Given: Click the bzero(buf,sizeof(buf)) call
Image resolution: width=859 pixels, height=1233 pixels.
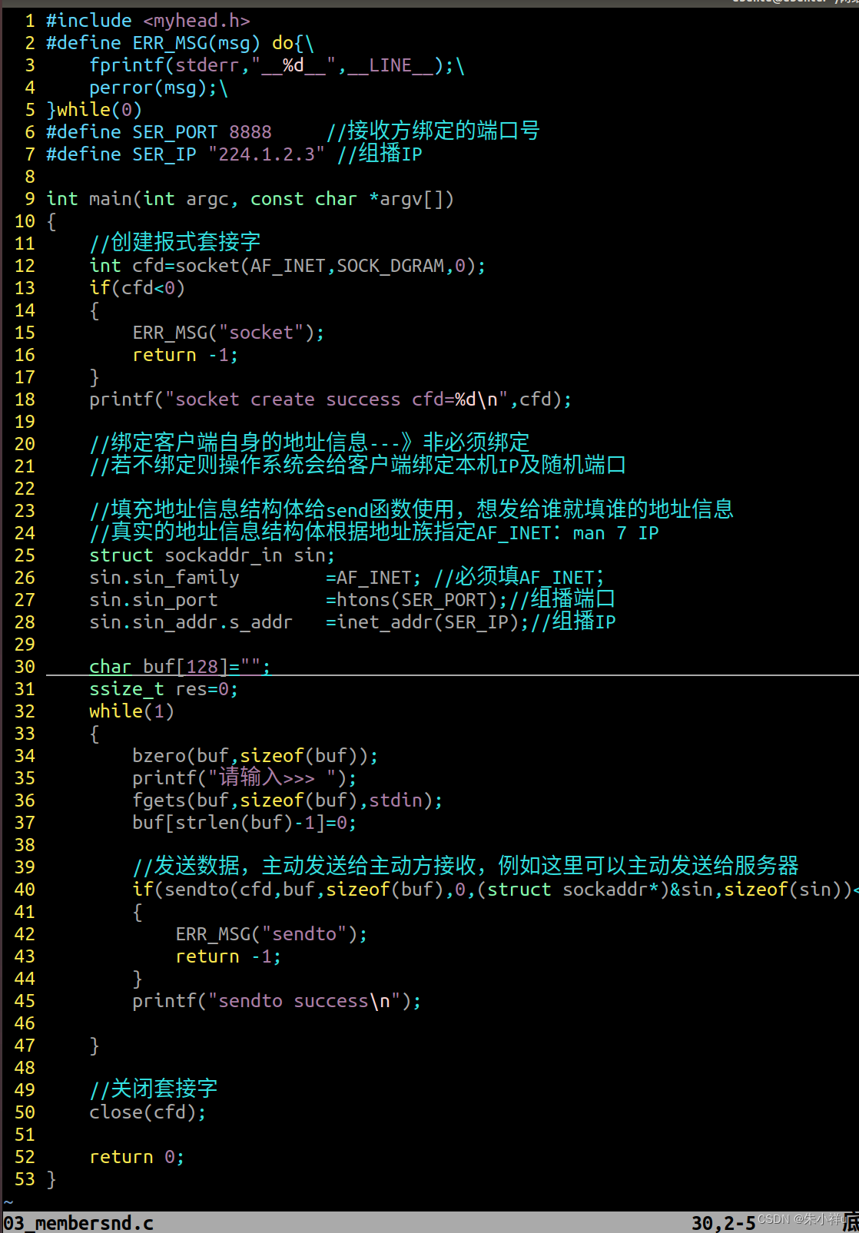Looking at the screenshot, I should [x=255, y=756].
